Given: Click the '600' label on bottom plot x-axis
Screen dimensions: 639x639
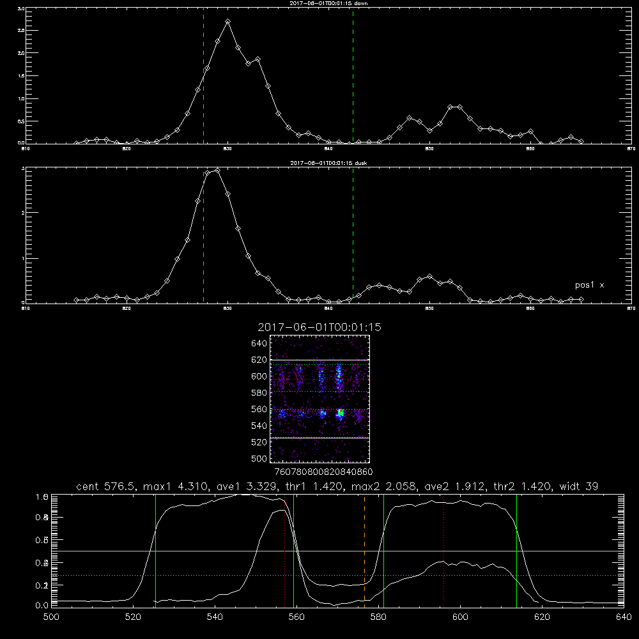Looking at the screenshot, I should pyautogui.click(x=460, y=617).
